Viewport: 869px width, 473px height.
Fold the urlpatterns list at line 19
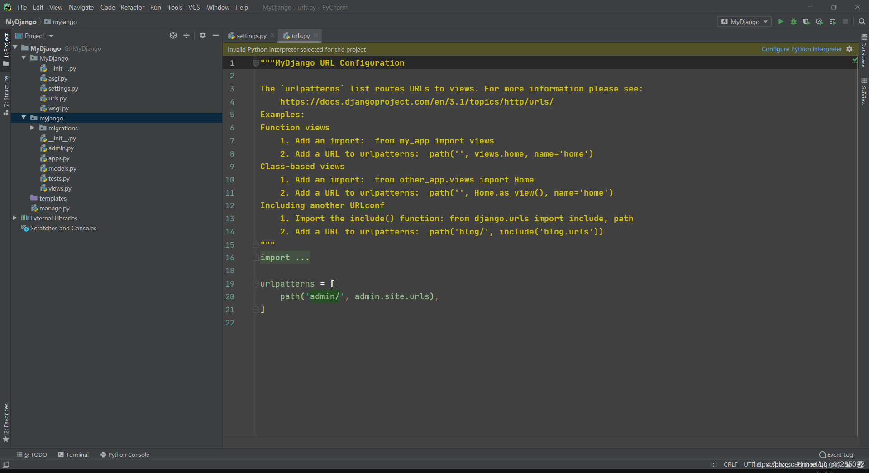point(256,284)
